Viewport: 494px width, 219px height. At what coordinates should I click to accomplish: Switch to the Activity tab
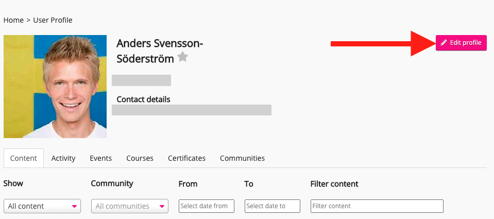pyautogui.click(x=63, y=158)
